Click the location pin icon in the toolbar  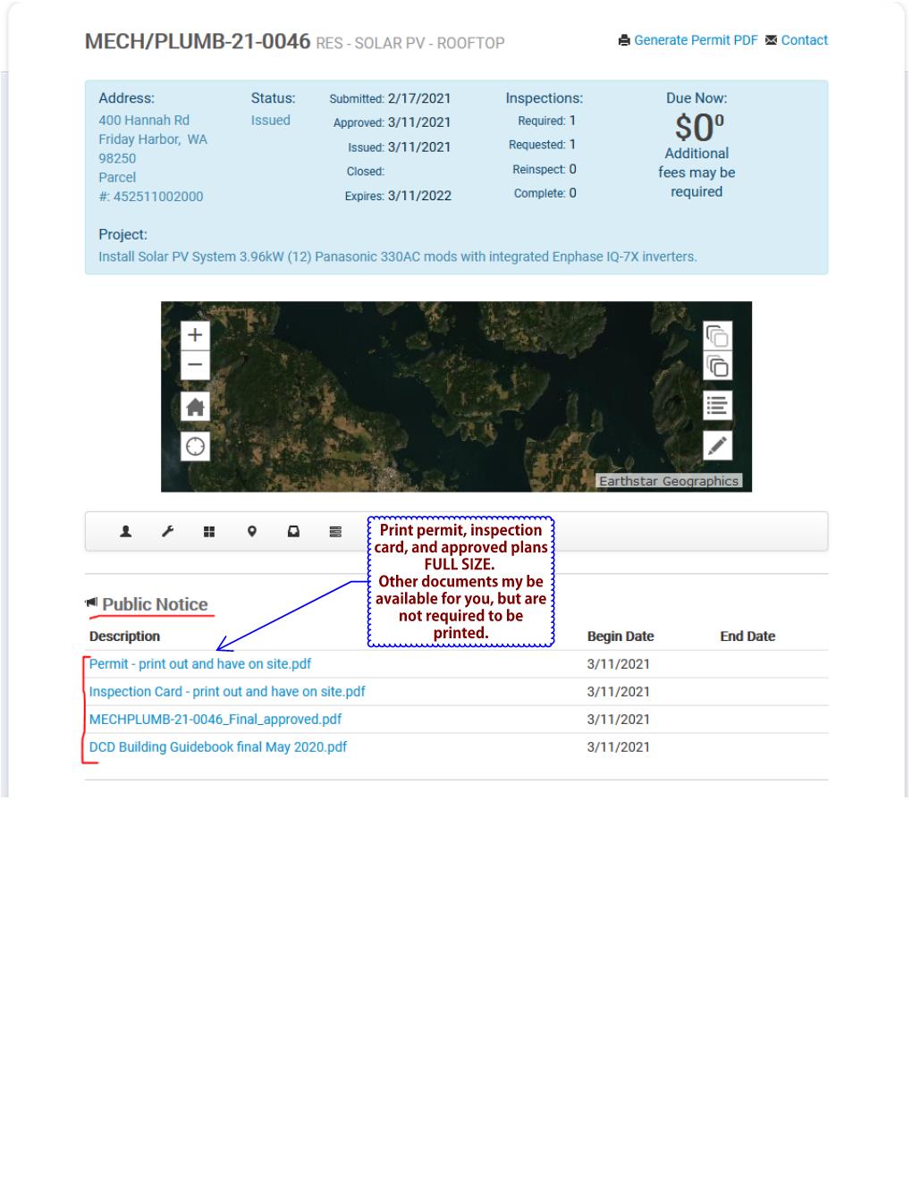(251, 530)
